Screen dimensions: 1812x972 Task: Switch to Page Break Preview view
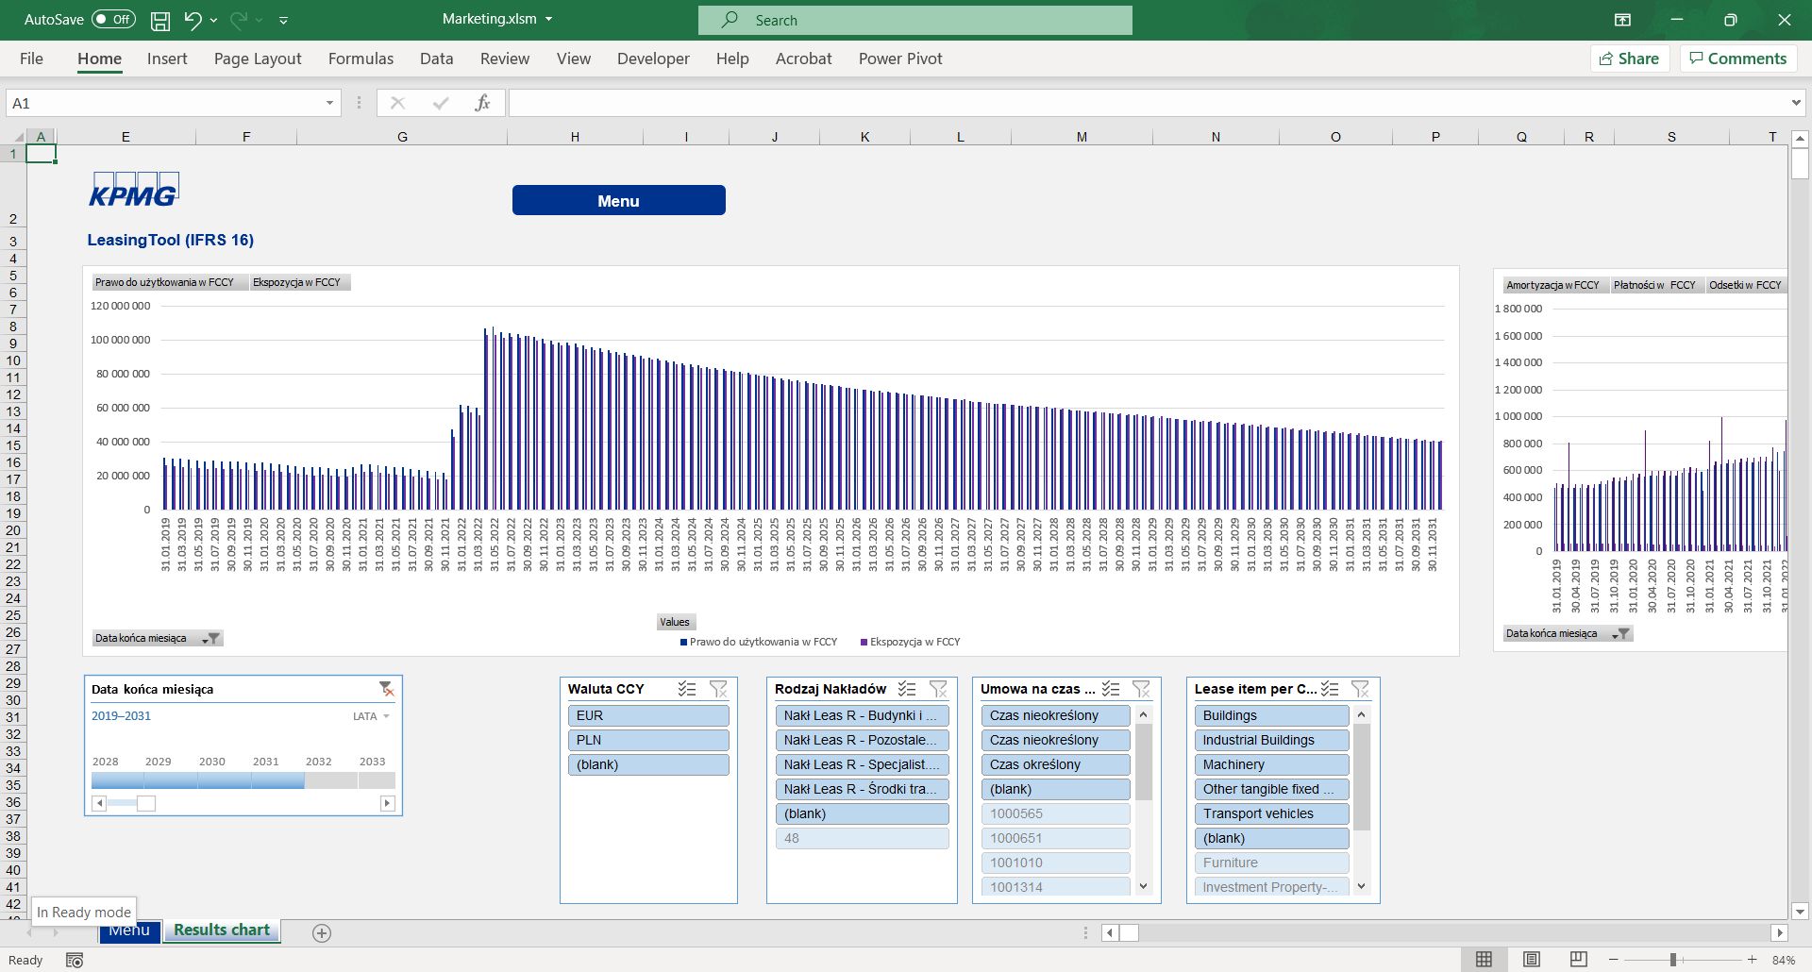(x=1578, y=960)
